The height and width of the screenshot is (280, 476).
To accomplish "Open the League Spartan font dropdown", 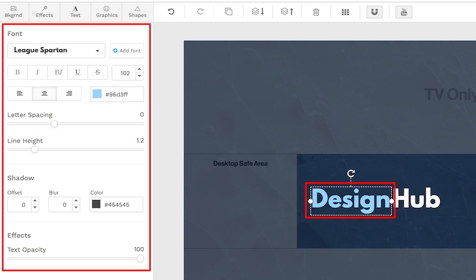I will point(56,51).
